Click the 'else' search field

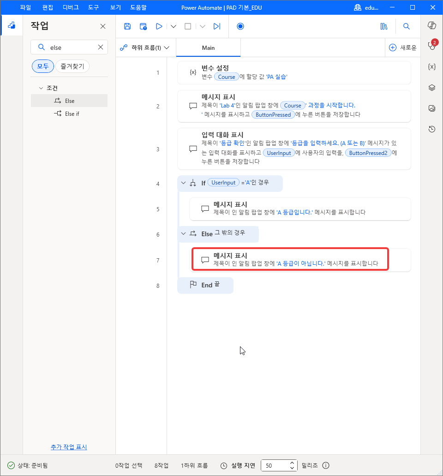69,48
